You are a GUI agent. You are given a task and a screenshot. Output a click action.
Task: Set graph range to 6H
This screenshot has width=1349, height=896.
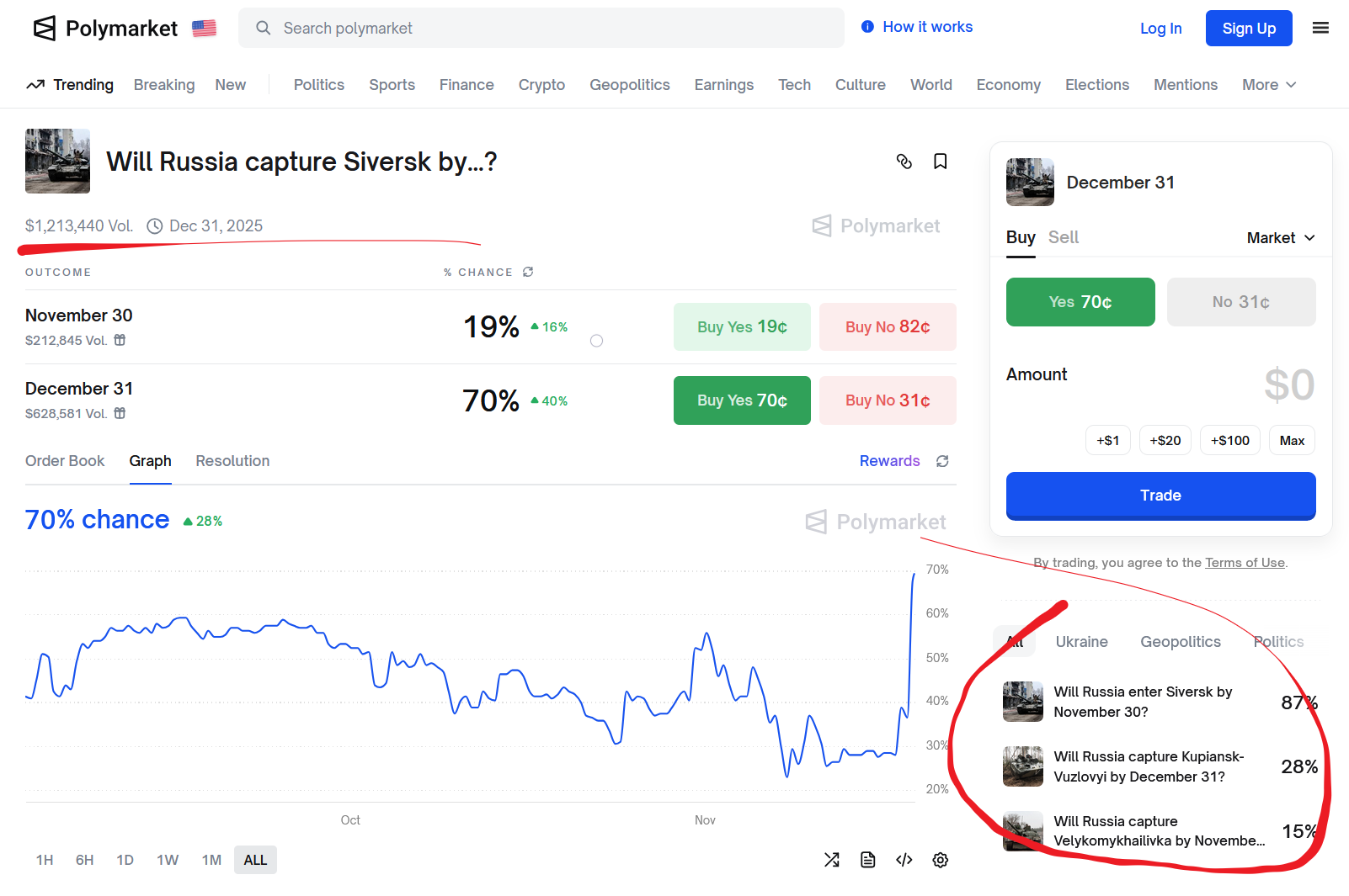[85, 860]
